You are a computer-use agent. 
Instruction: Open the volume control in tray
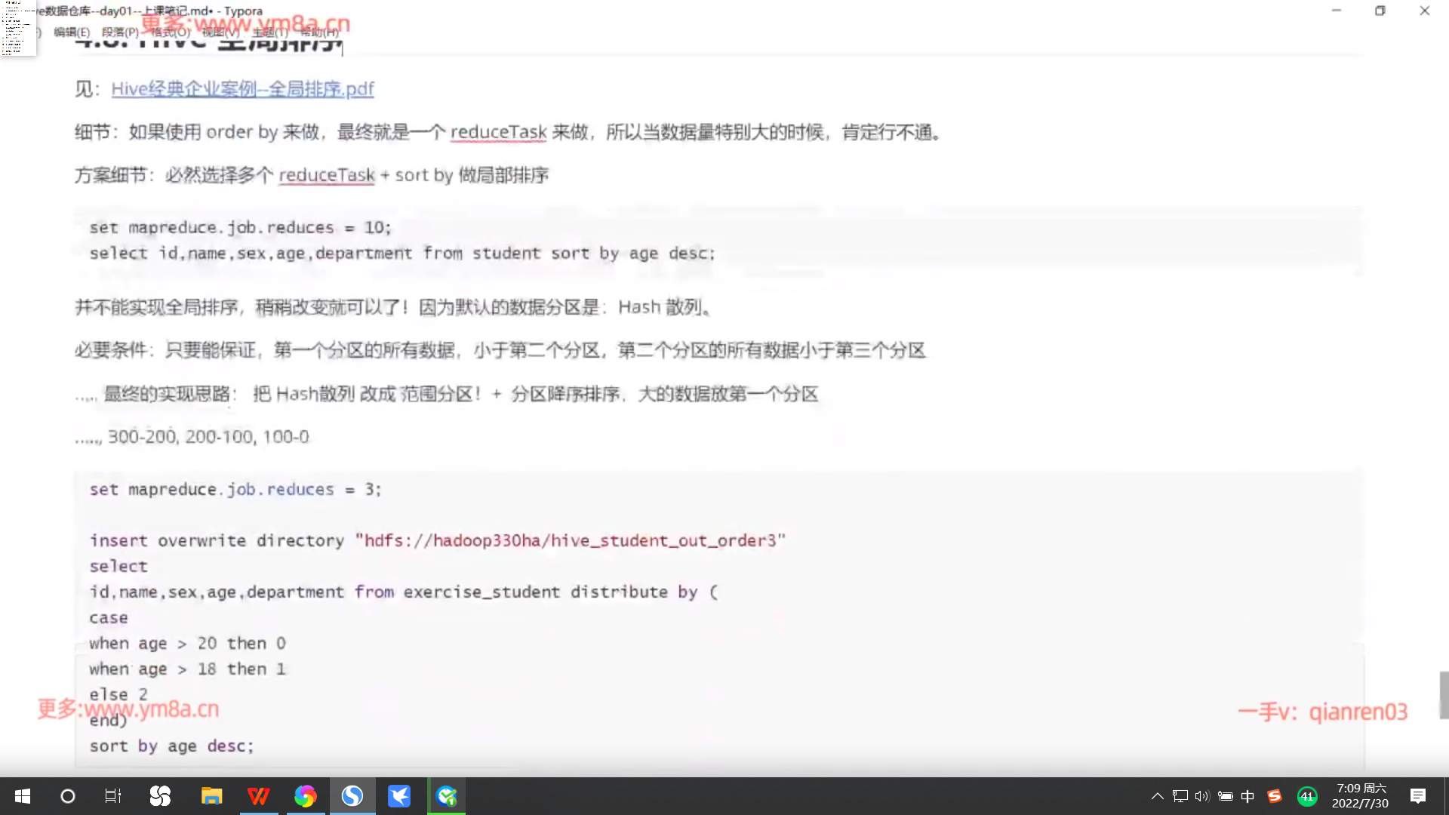click(x=1201, y=796)
